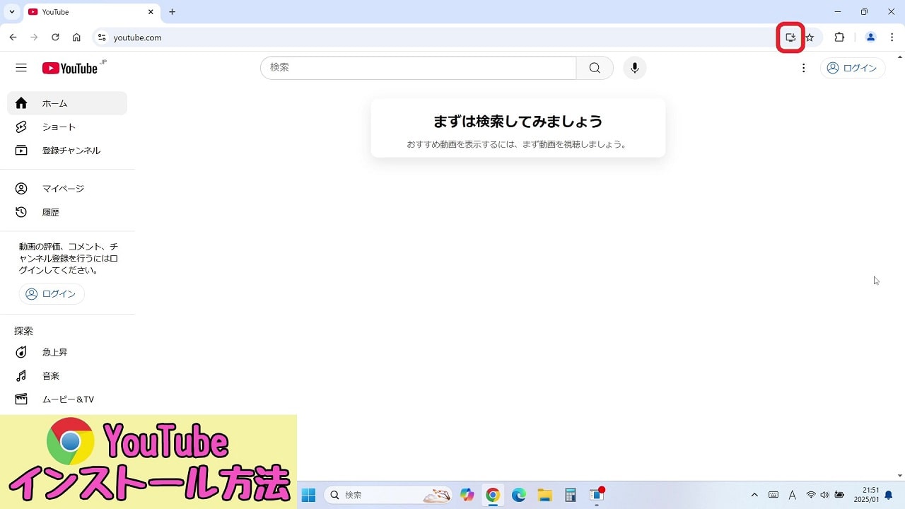Expand hidden system tray icons chevron
The width and height of the screenshot is (905, 509).
[754, 495]
